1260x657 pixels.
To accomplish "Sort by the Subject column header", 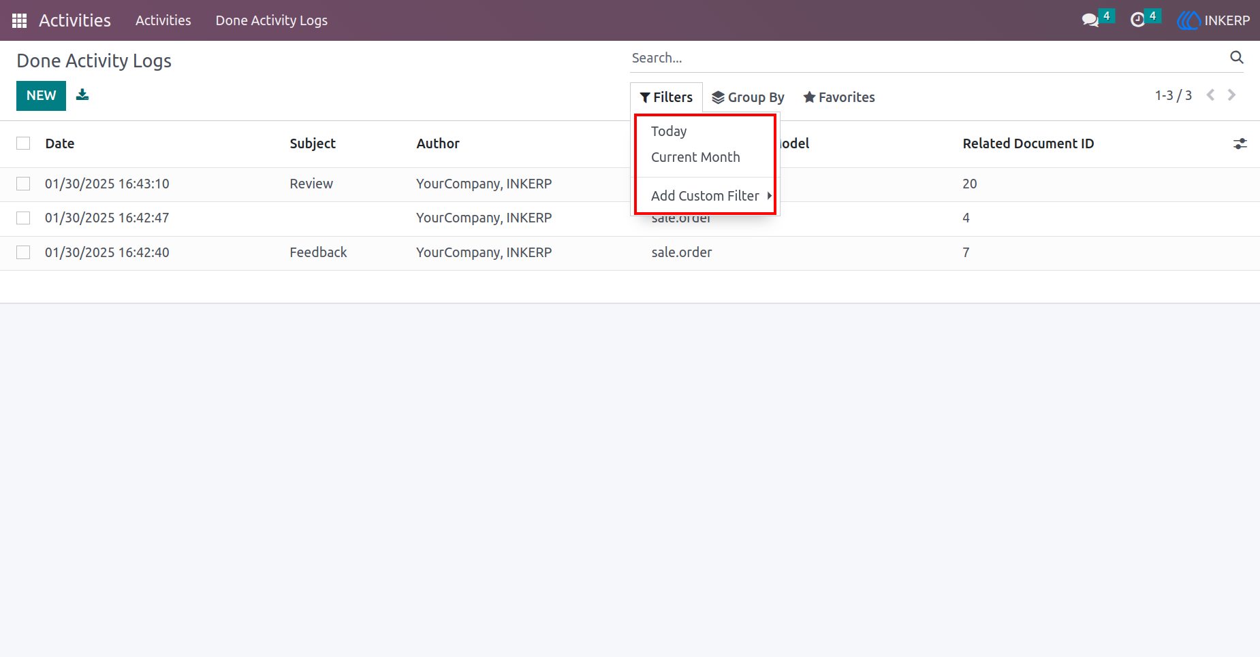I will (313, 144).
